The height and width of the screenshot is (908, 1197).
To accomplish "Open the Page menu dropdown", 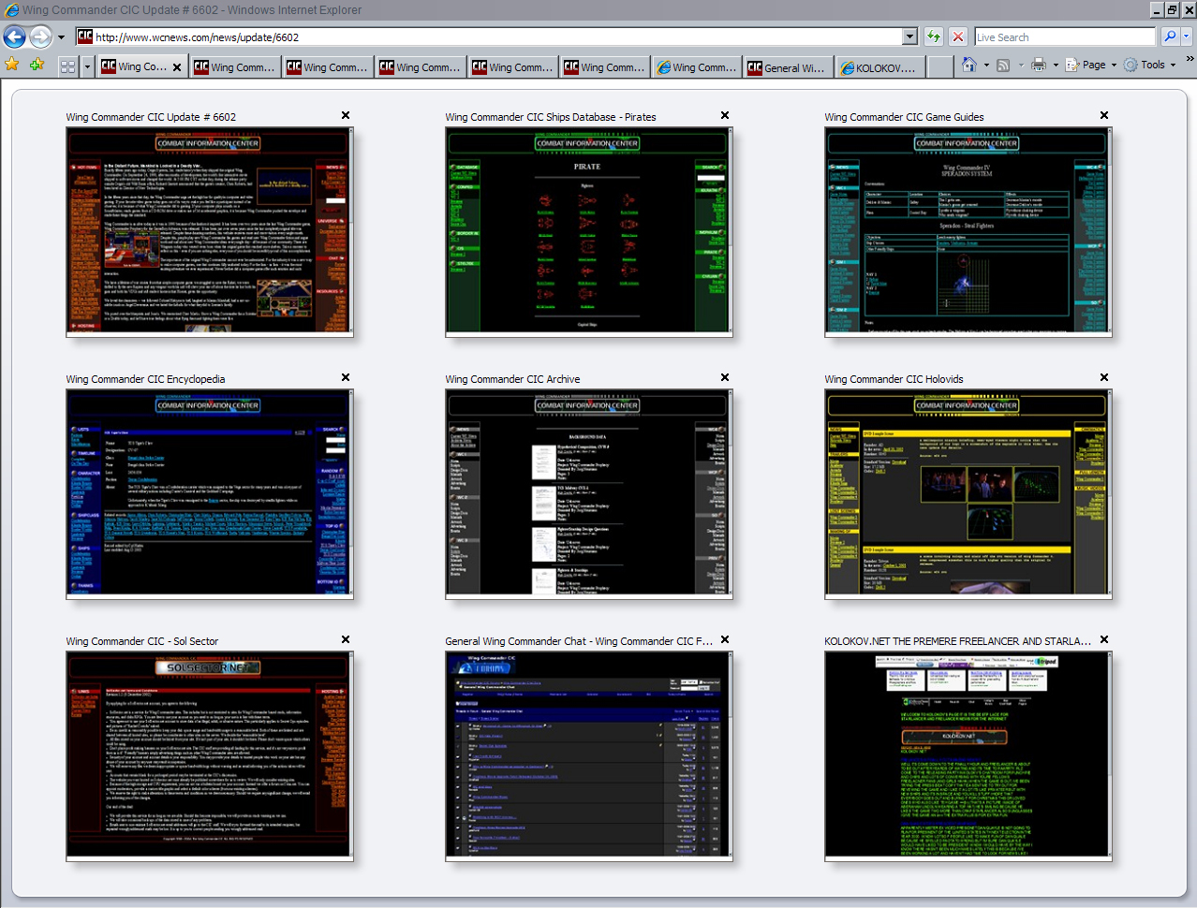I will pos(1092,66).
